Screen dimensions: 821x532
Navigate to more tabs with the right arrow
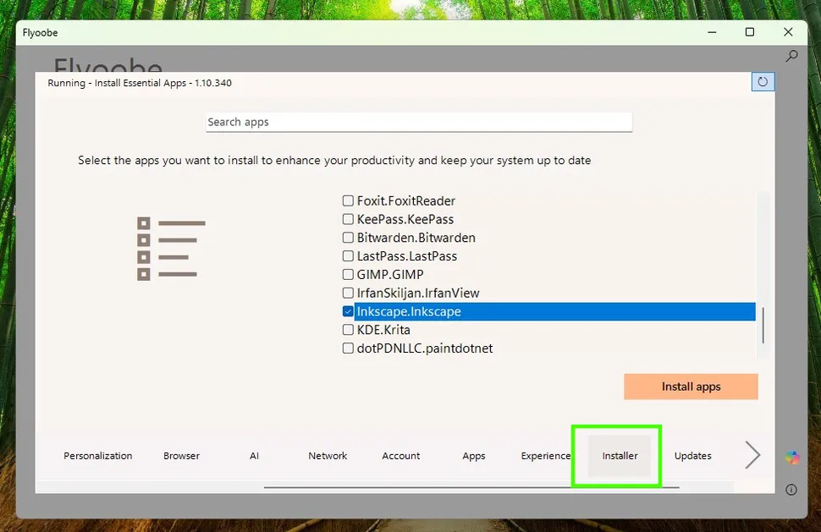[x=752, y=454]
